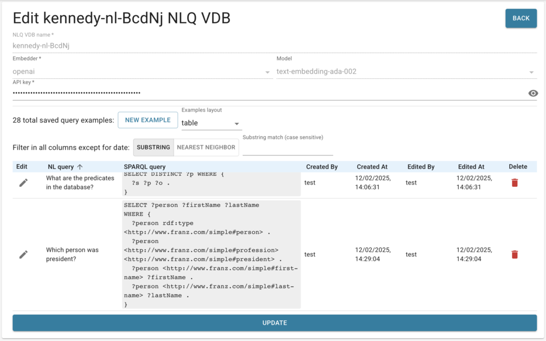Edit the "Which person was president?" example

click(x=23, y=254)
